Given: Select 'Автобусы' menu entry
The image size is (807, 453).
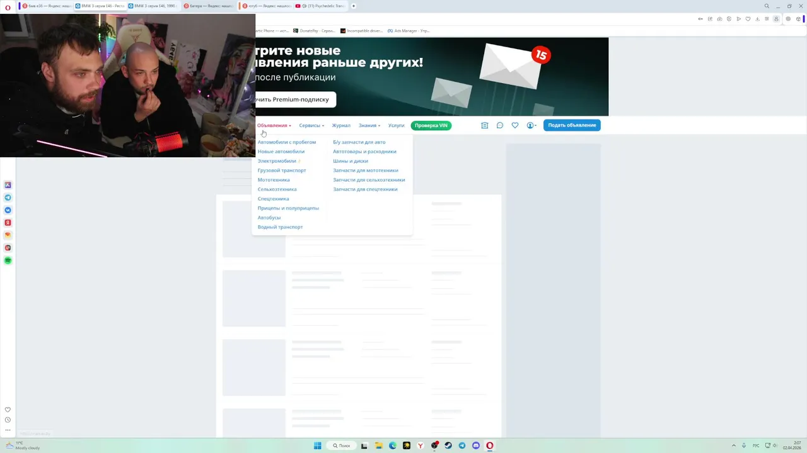Looking at the screenshot, I should click(269, 218).
